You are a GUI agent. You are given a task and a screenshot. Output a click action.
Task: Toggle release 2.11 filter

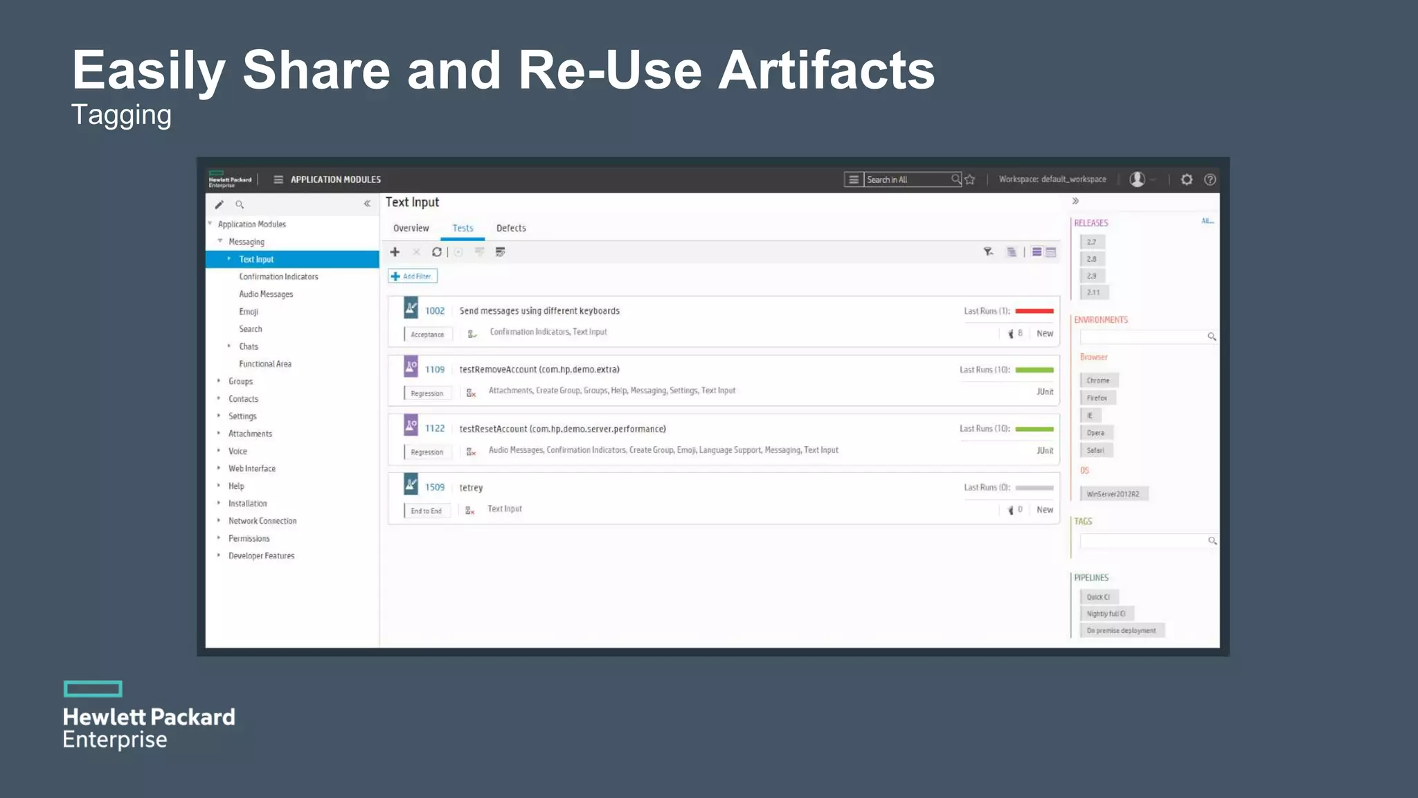coord(1093,292)
